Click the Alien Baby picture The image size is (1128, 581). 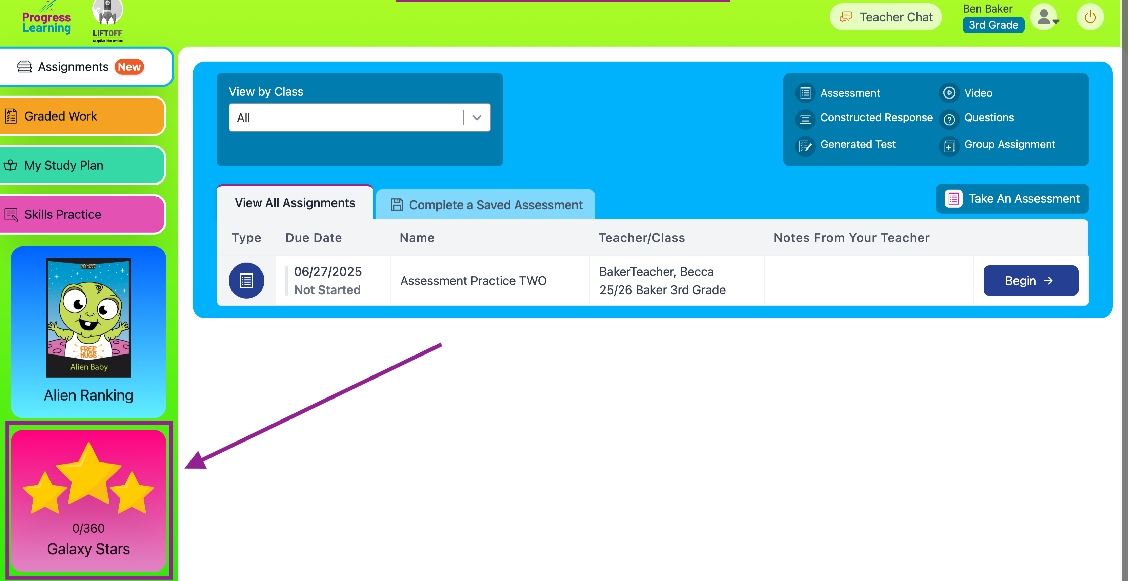click(88, 318)
